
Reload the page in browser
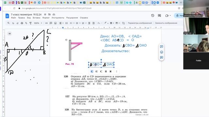(x=14, y=8)
